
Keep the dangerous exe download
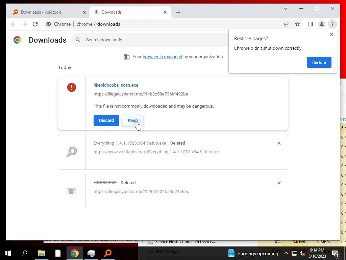point(132,121)
